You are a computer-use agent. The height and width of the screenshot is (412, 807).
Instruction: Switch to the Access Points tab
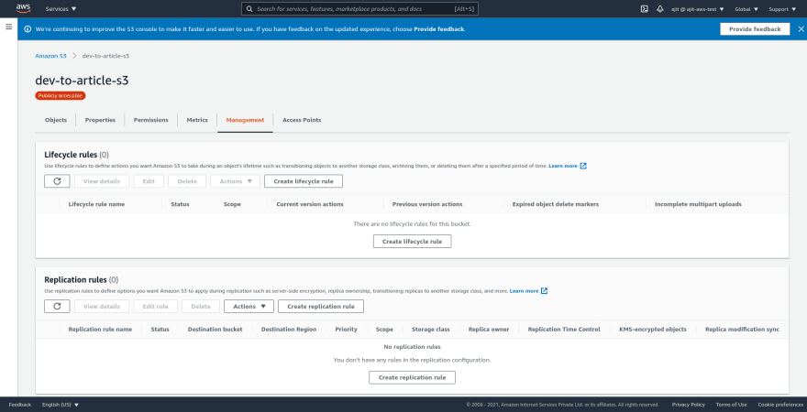(x=302, y=120)
